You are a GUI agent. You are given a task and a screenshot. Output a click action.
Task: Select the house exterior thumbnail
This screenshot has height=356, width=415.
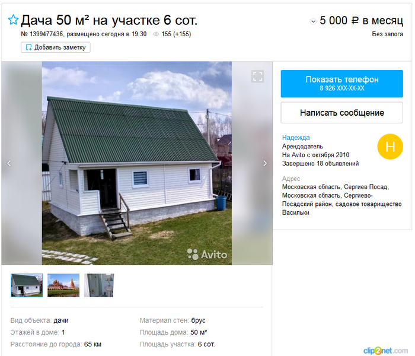click(27, 285)
